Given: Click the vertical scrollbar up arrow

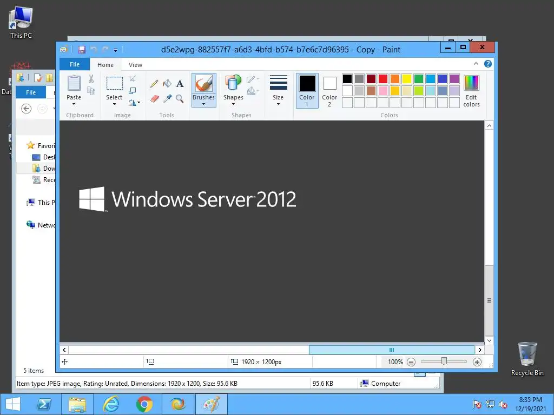Looking at the screenshot, I should (x=489, y=125).
